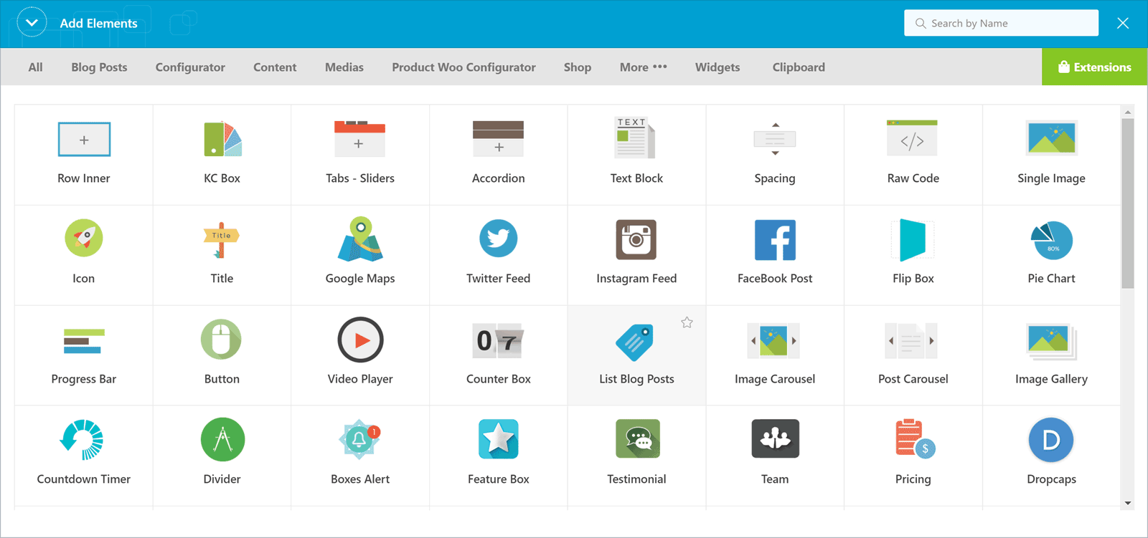Open the Clipboard tab
Screen dimensions: 1148x538
click(x=799, y=67)
